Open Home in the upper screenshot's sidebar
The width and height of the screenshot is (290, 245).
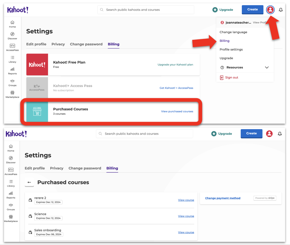click(x=12, y=24)
